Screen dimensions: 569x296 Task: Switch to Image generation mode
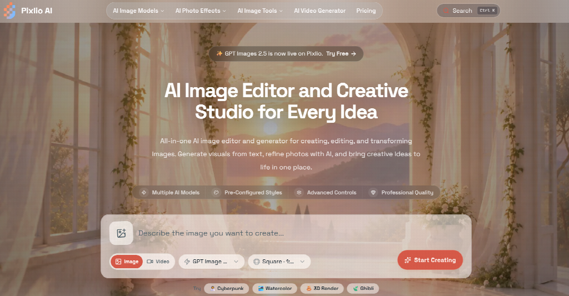[x=127, y=262]
